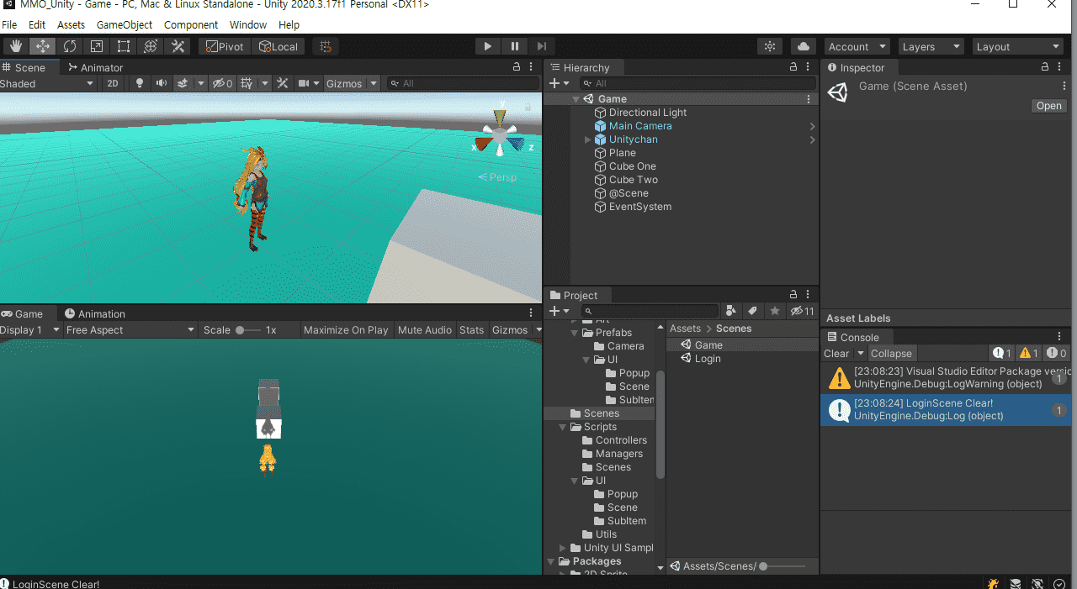
Task: Click the Open button in Inspector
Action: pyautogui.click(x=1048, y=106)
